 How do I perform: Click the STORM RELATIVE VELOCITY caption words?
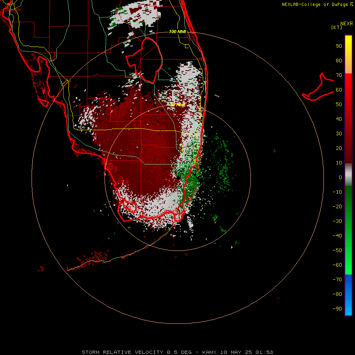(x=122, y=352)
